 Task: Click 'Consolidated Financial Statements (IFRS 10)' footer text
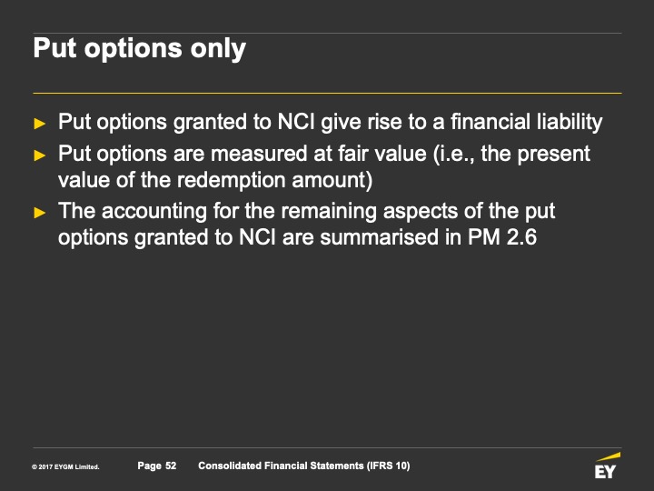click(304, 466)
